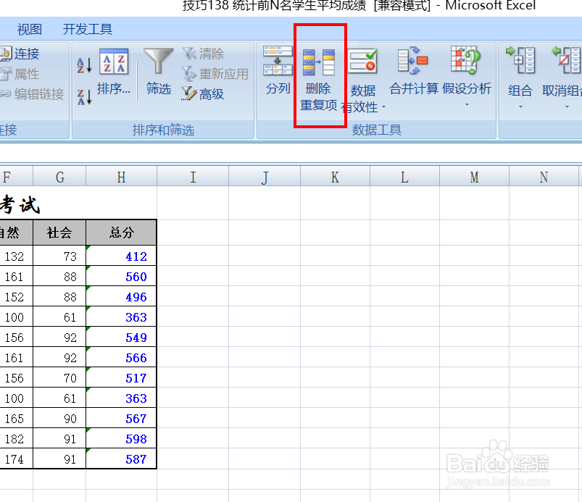Viewport: 582px width, 502px height.
Task: Expand the 数据有效性 dropdown arrow
Action: (x=383, y=106)
